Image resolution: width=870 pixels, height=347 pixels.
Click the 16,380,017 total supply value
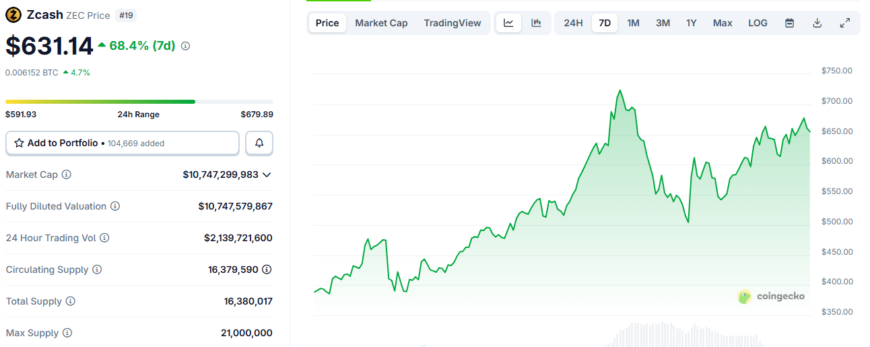tap(248, 301)
